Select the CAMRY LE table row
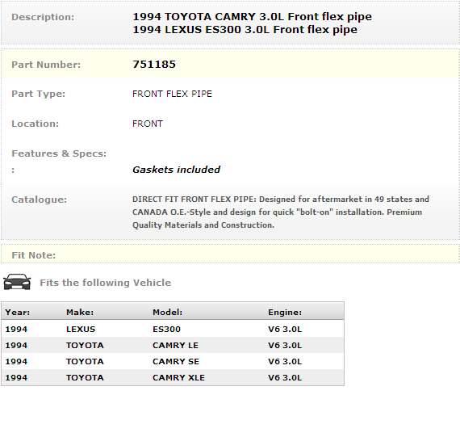 click(173, 345)
